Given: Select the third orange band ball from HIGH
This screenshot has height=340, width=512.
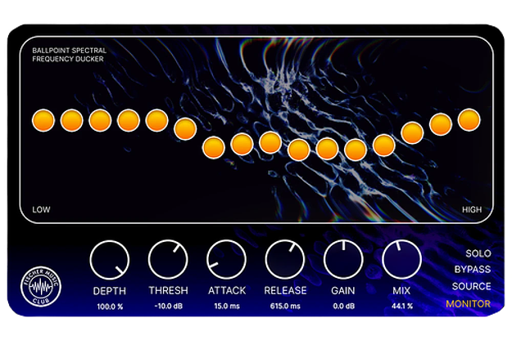Looking at the screenshot, I should pyautogui.click(x=412, y=133).
